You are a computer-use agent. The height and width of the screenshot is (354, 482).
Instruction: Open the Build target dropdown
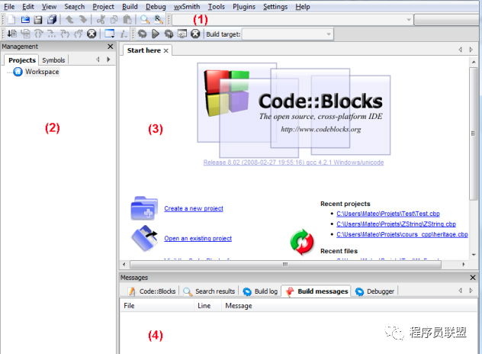288,34
